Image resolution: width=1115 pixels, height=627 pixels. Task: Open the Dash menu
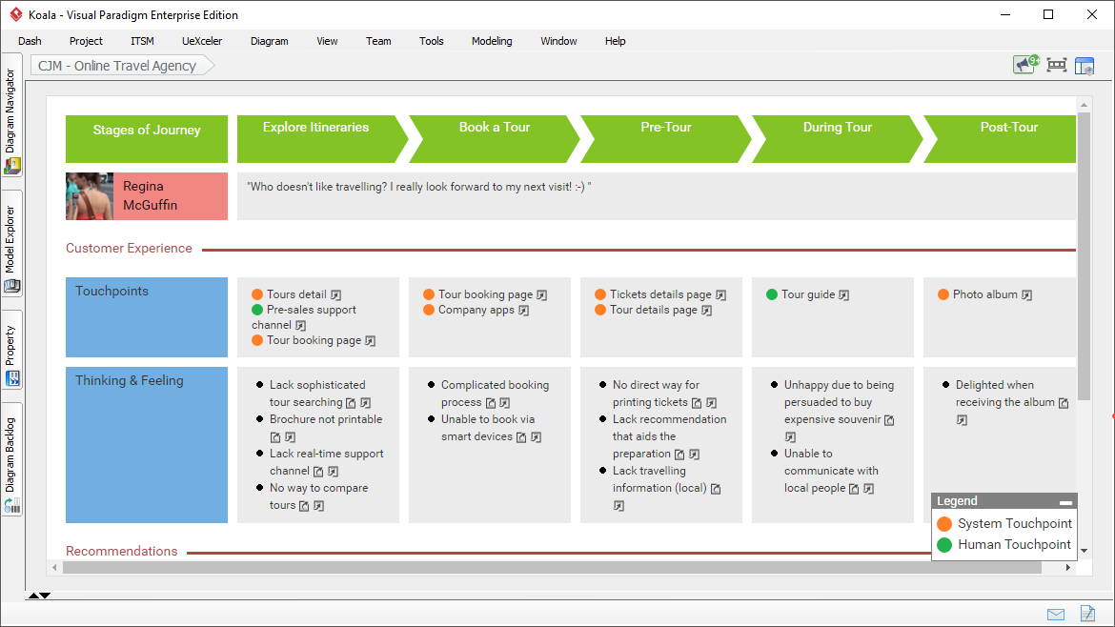30,41
